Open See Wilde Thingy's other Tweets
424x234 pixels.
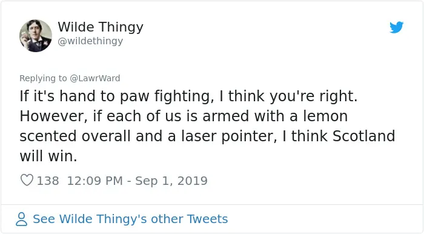click(130, 219)
